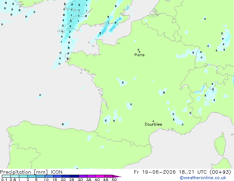
Task: Click the Paris city label
Action: tap(140, 55)
